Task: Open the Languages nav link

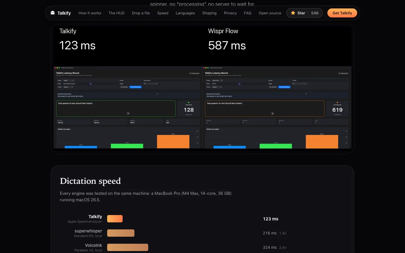Action: pyautogui.click(x=185, y=13)
